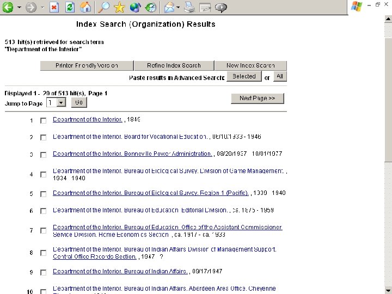
Task: Open Bureau of Biological Survey Region 1 link
Action: 151,193
